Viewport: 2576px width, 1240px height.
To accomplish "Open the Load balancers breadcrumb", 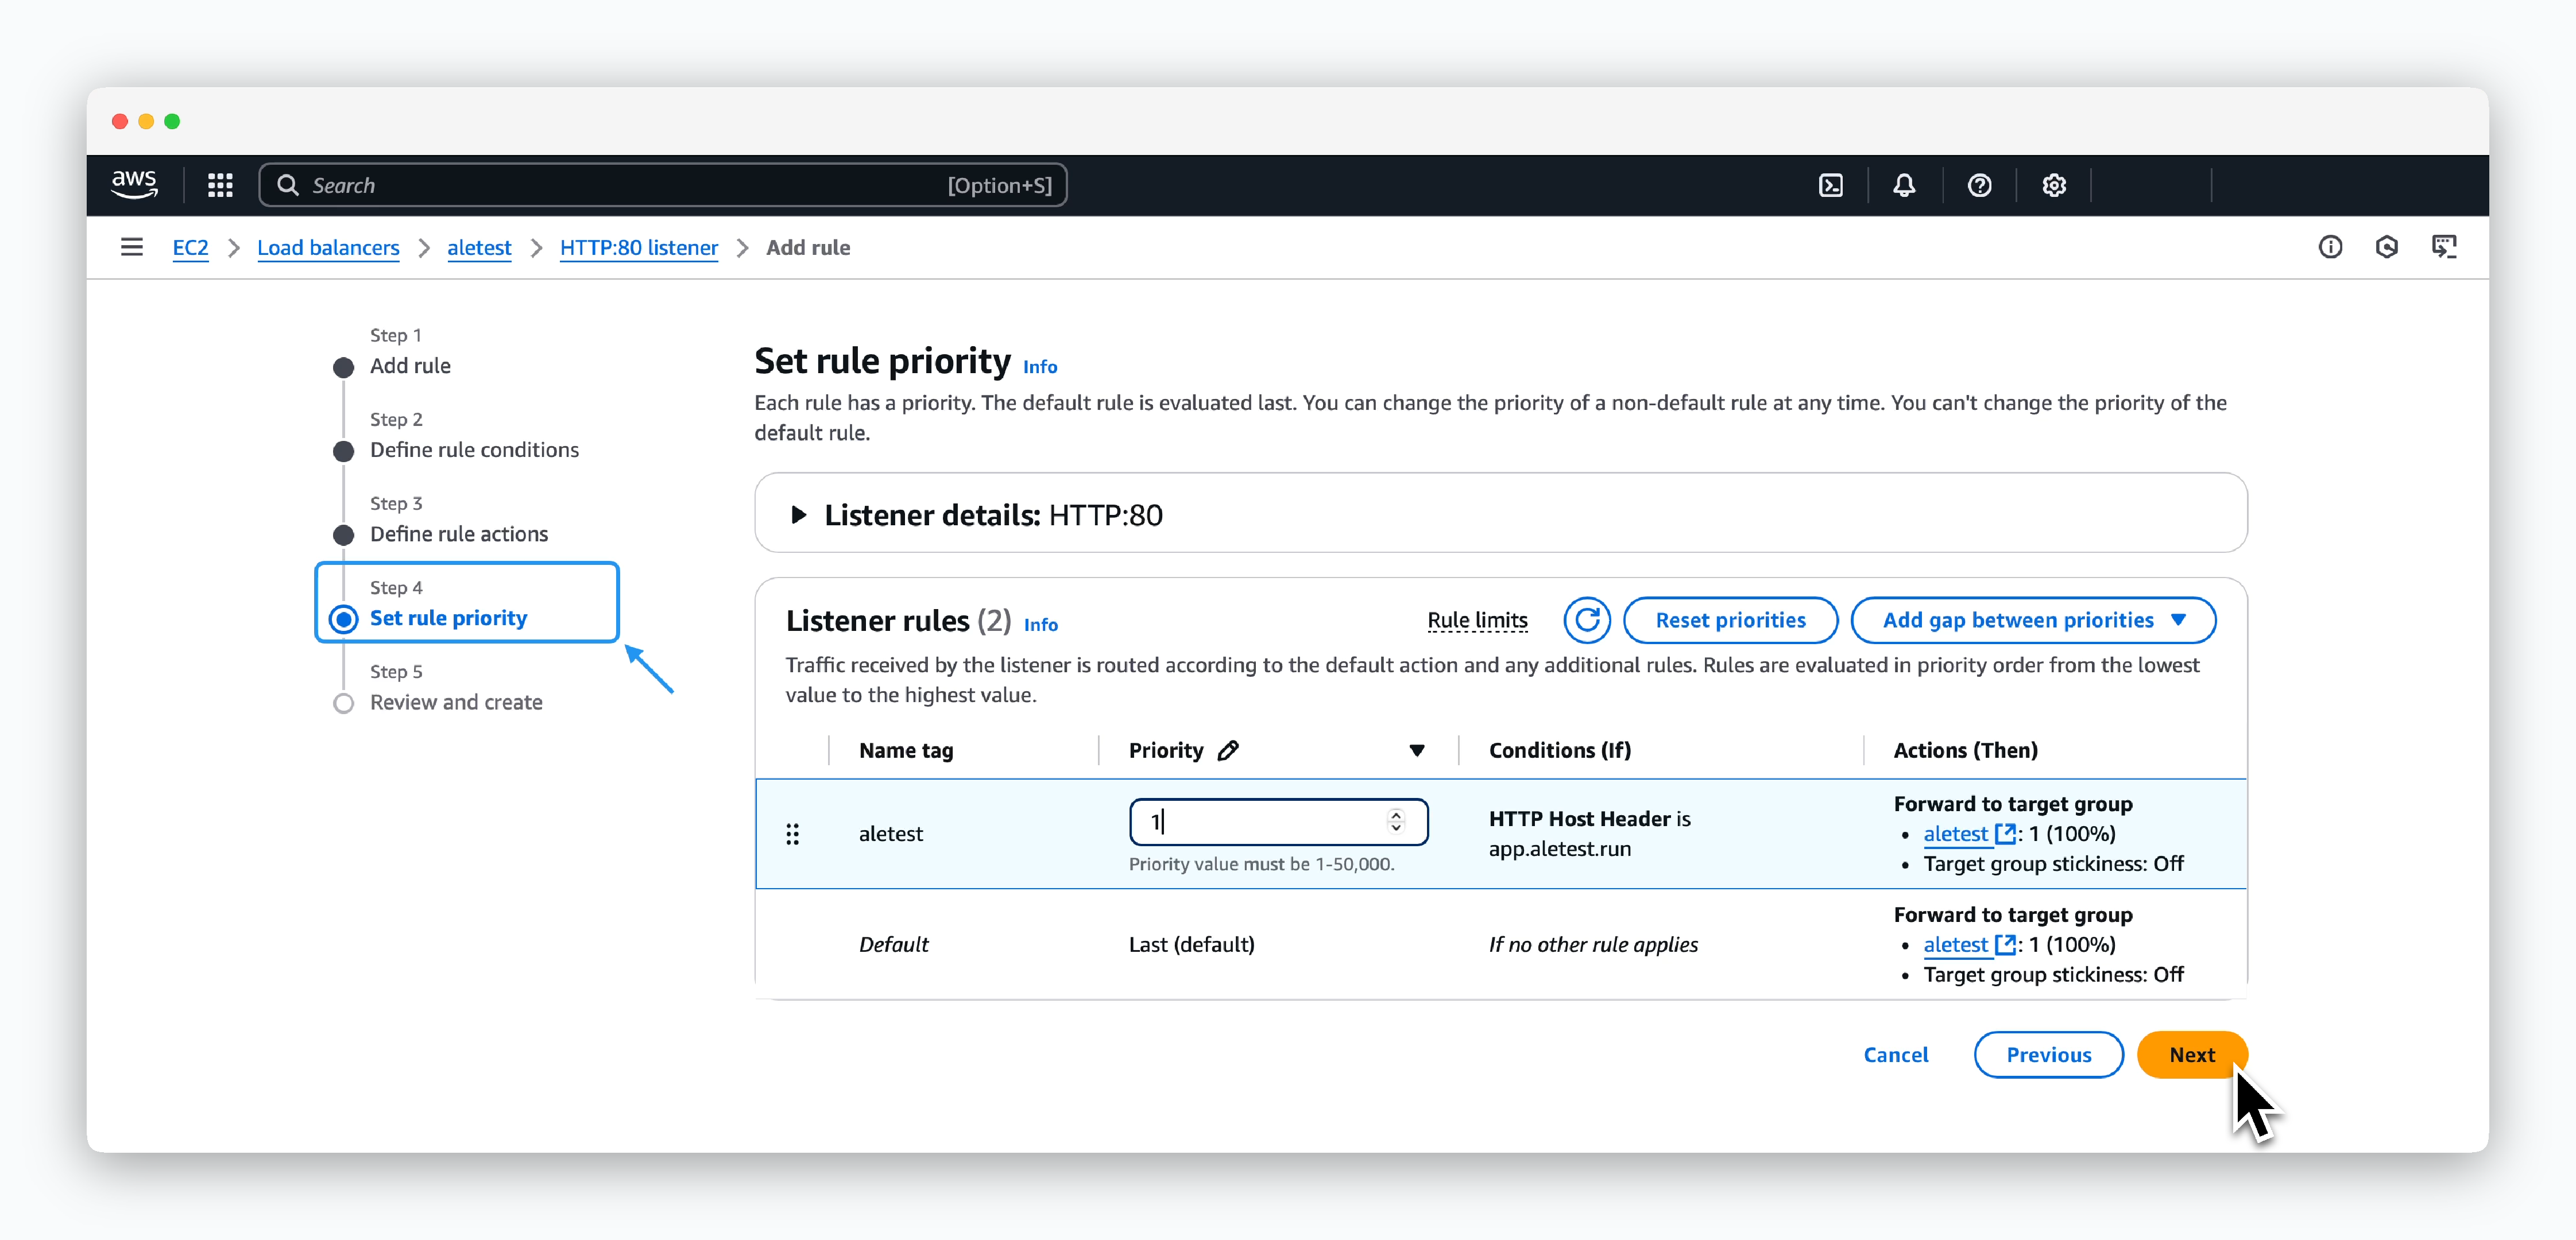I will [328, 247].
